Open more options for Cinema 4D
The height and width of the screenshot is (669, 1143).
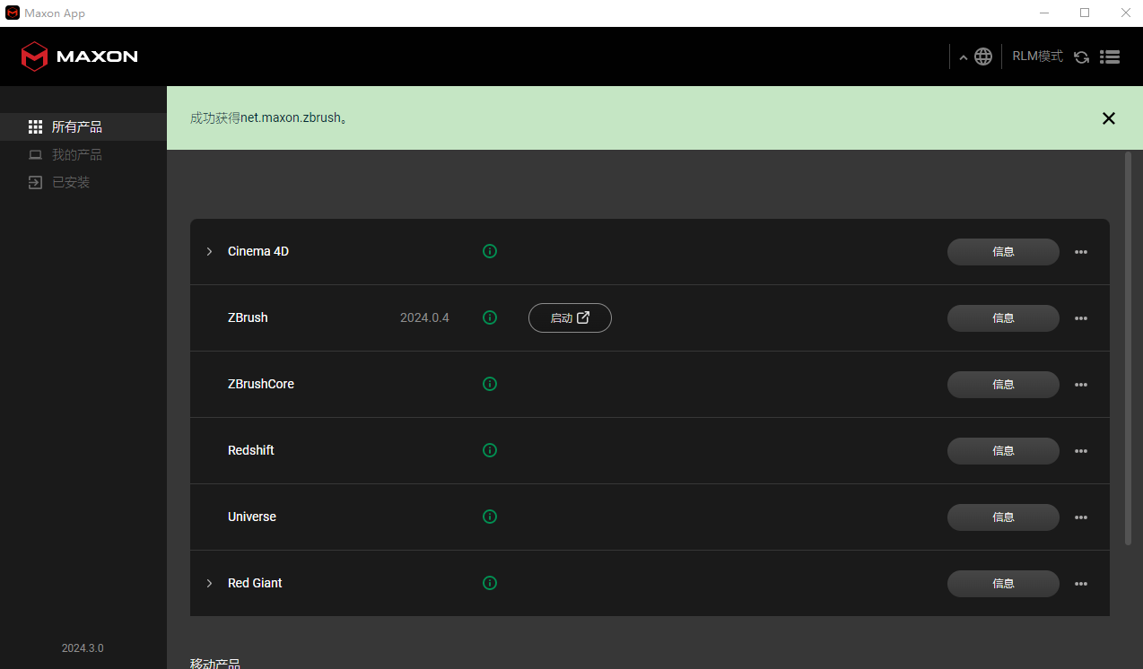click(1081, 252)
